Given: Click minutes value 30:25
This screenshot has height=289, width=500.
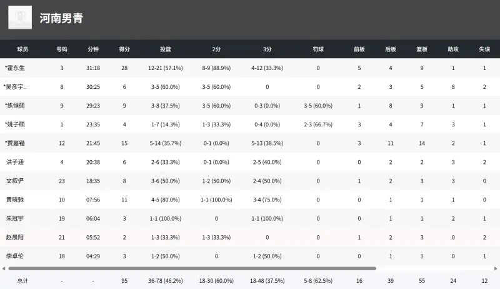Looking at the screenshot, I should 93,87.
